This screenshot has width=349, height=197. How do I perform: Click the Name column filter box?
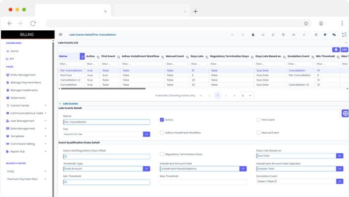pyautogui.click(x=71, y=64)
